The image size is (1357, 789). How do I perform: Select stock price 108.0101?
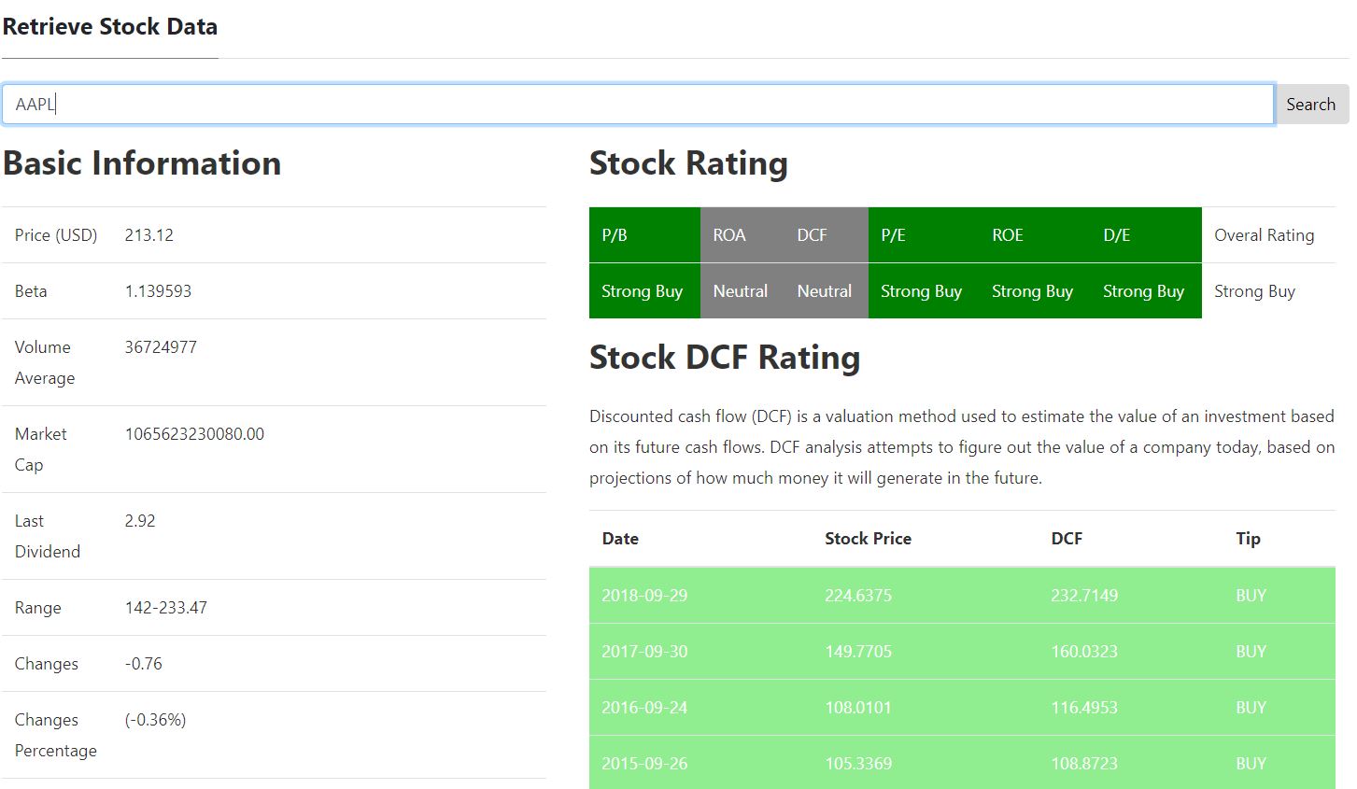pos(858,708)
